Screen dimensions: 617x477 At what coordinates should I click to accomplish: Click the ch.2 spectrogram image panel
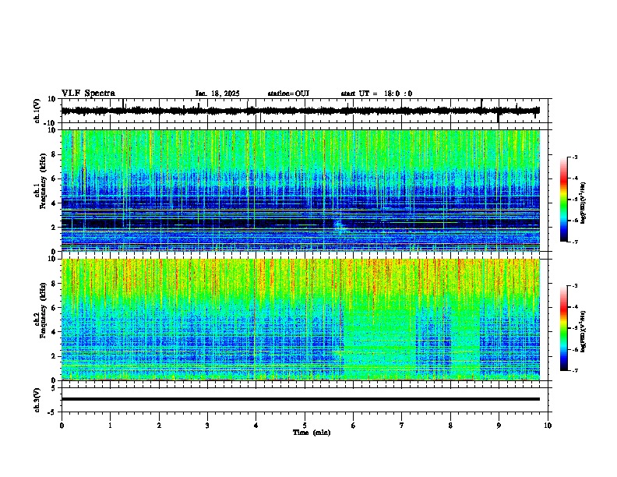click(x=301, y=320)
